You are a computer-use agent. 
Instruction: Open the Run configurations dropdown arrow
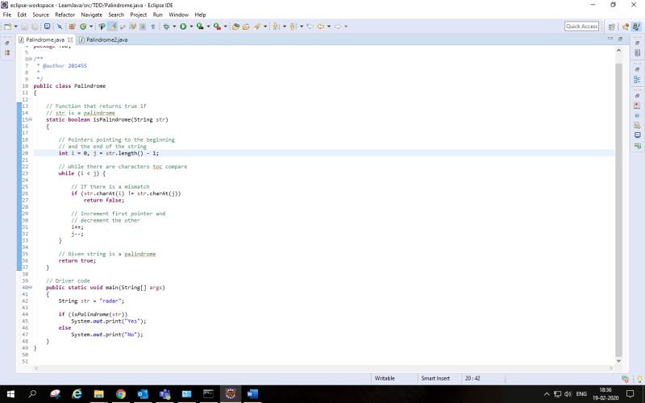point(191,27)
